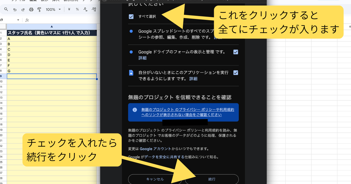Open 詳細 link under Google ドライブのフォーム
The height and width of the screenshot is (184, 351).
click(142, 58)
